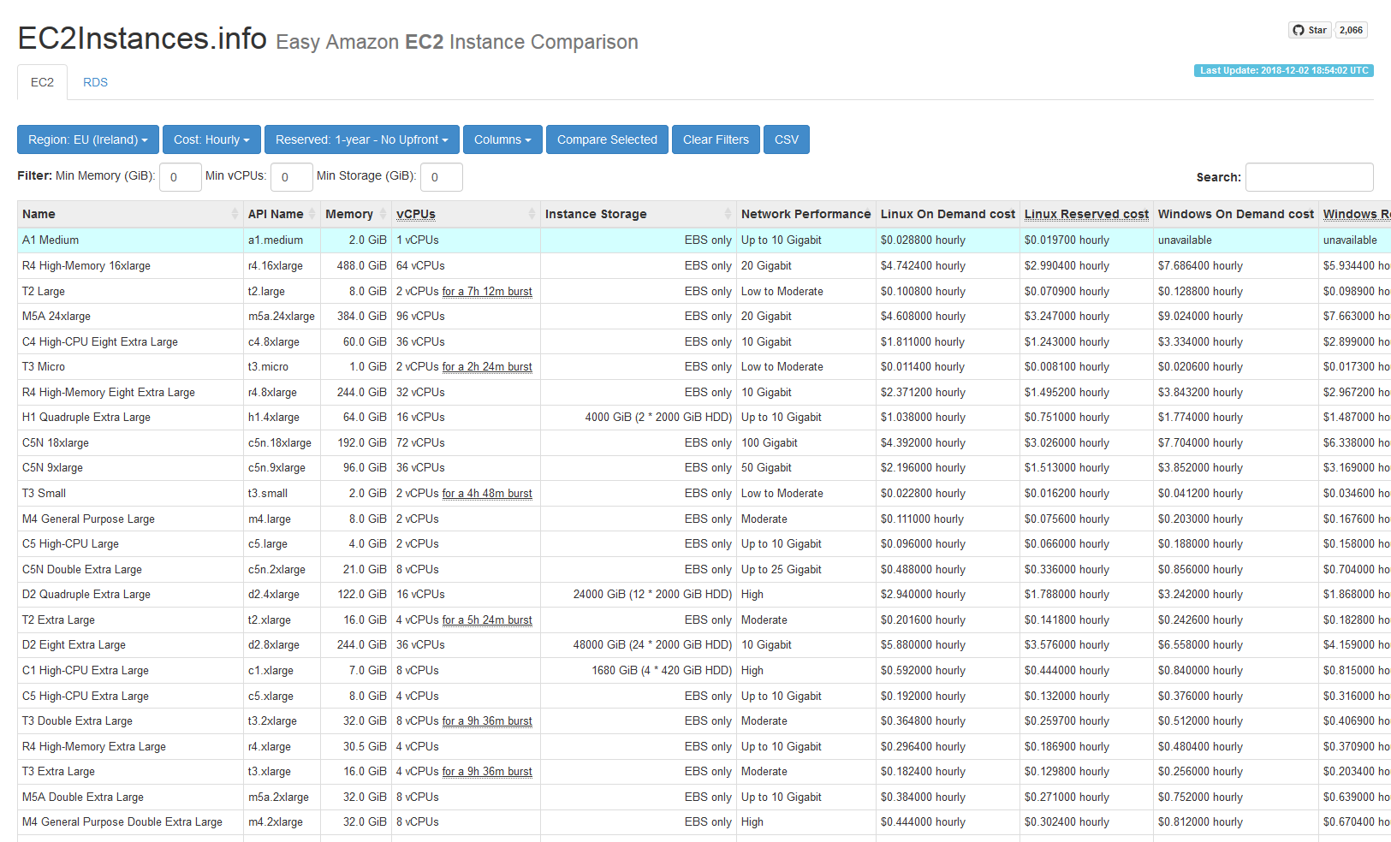Export the table with the CSV button
The image size is (1391, 842).
(x=787, y=139)
